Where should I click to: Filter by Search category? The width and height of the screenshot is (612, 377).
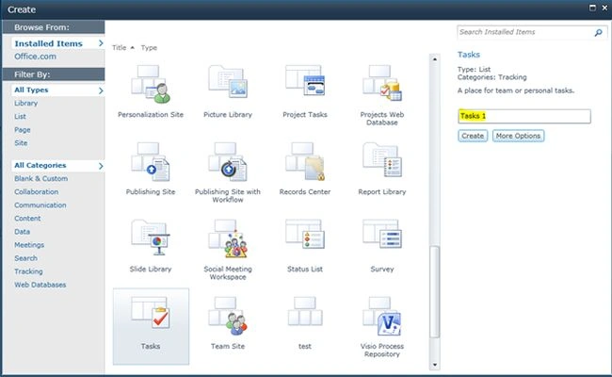point(25,258)
